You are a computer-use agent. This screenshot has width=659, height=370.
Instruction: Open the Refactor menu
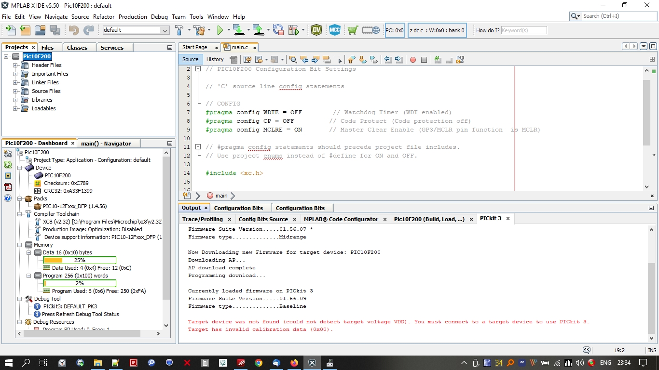pos(104,16)
